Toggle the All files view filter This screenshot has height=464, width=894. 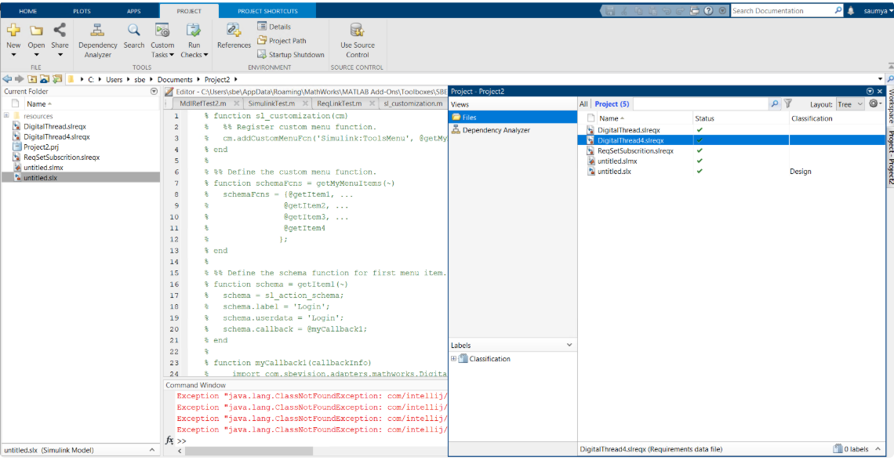tap(583, 103)
